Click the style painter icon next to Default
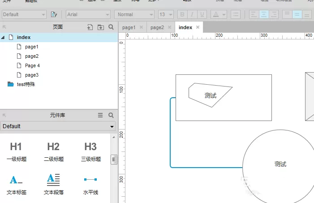 [x=54, y=14]
